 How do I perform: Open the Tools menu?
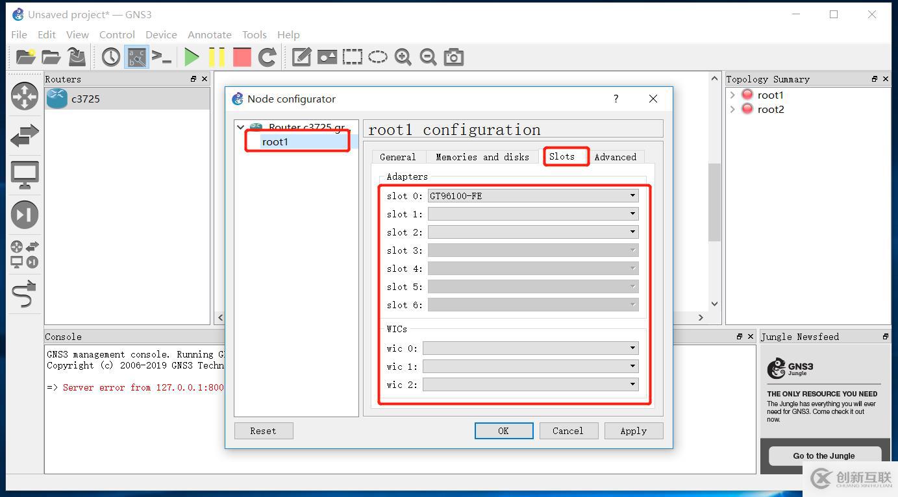point(255,35)
